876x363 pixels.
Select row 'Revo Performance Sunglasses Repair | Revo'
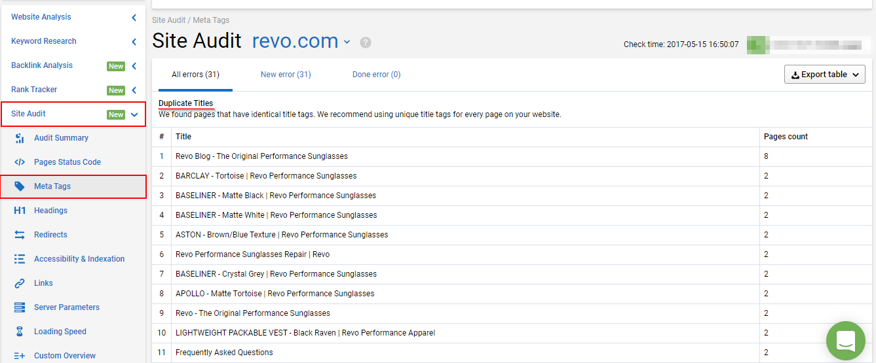tap(252, 254)
